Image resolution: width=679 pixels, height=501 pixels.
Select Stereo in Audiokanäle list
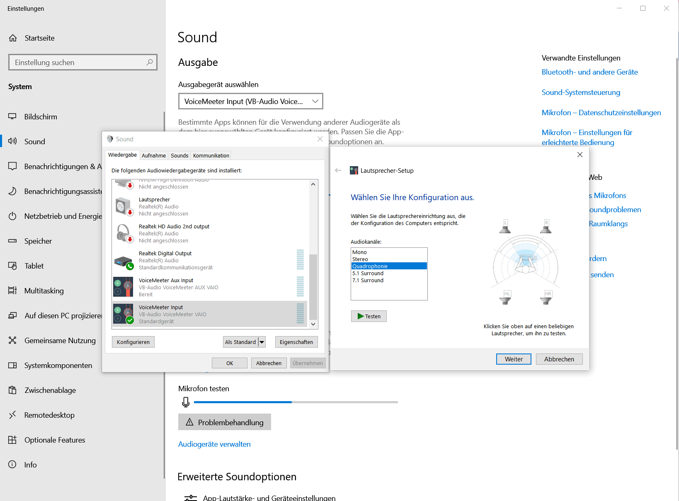click(389, 259)
